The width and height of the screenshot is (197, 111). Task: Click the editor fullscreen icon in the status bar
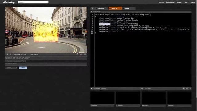tap(183, 88)
